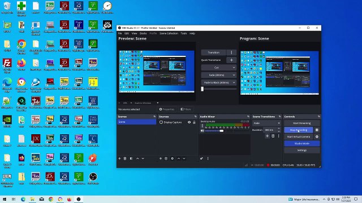
Task: Toggle Display Capture visibility eye
Action: tap(189, 122)
